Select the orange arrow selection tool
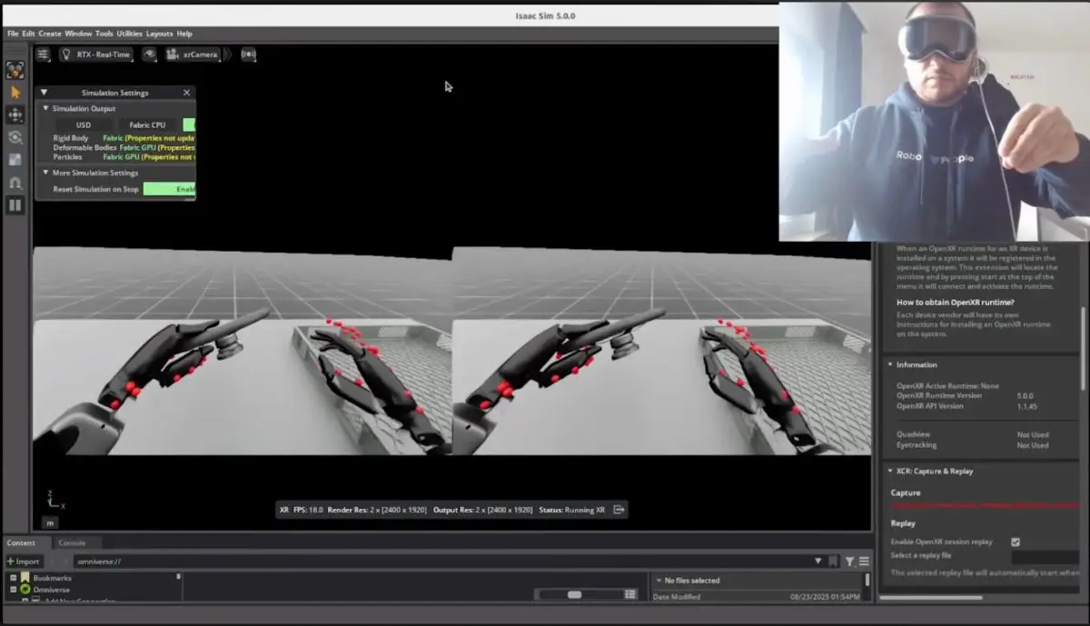This screenshot has height=626, width=1090. click(15, 92)
